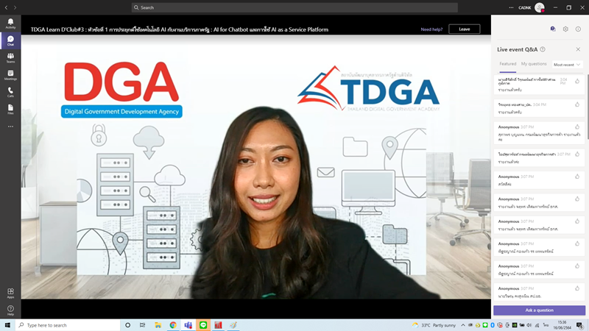Show hidden system tray icons
This screenshot has width=589, height=331.
463,325
